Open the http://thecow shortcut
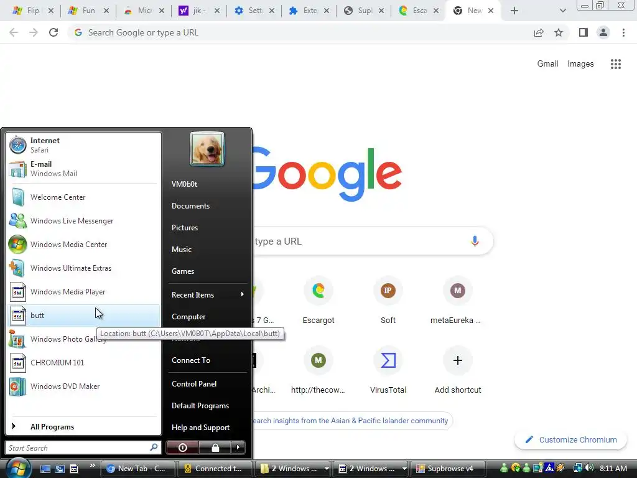Image resolution: width=637 pixels, height=478 pixels. [x=318, y=370]
